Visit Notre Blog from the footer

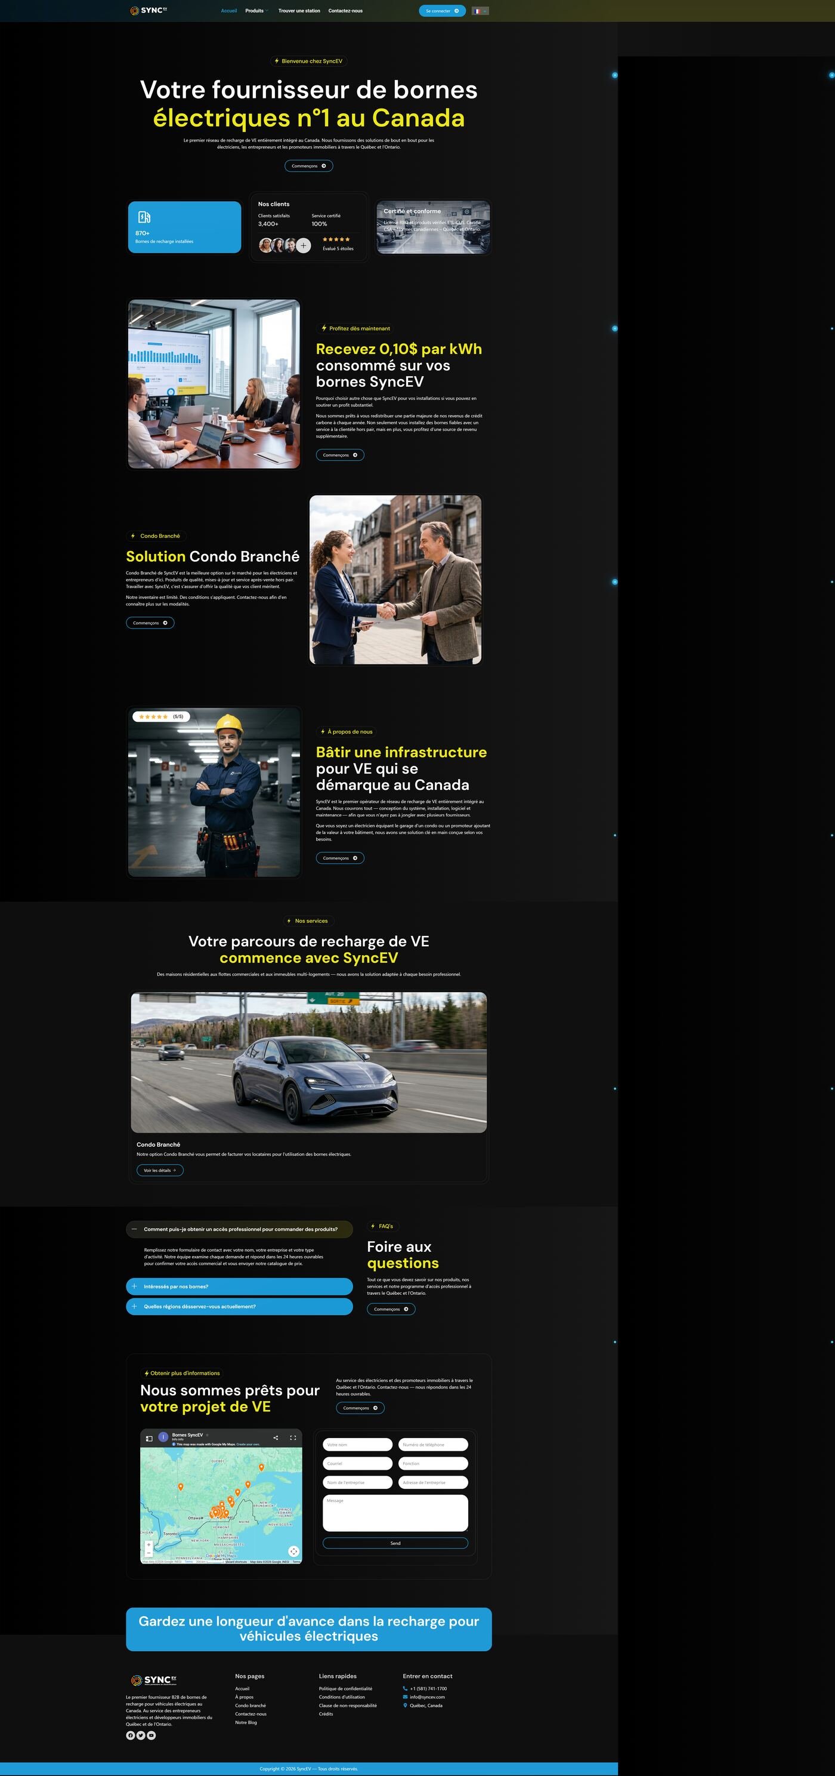click(x=246, y=1722)
